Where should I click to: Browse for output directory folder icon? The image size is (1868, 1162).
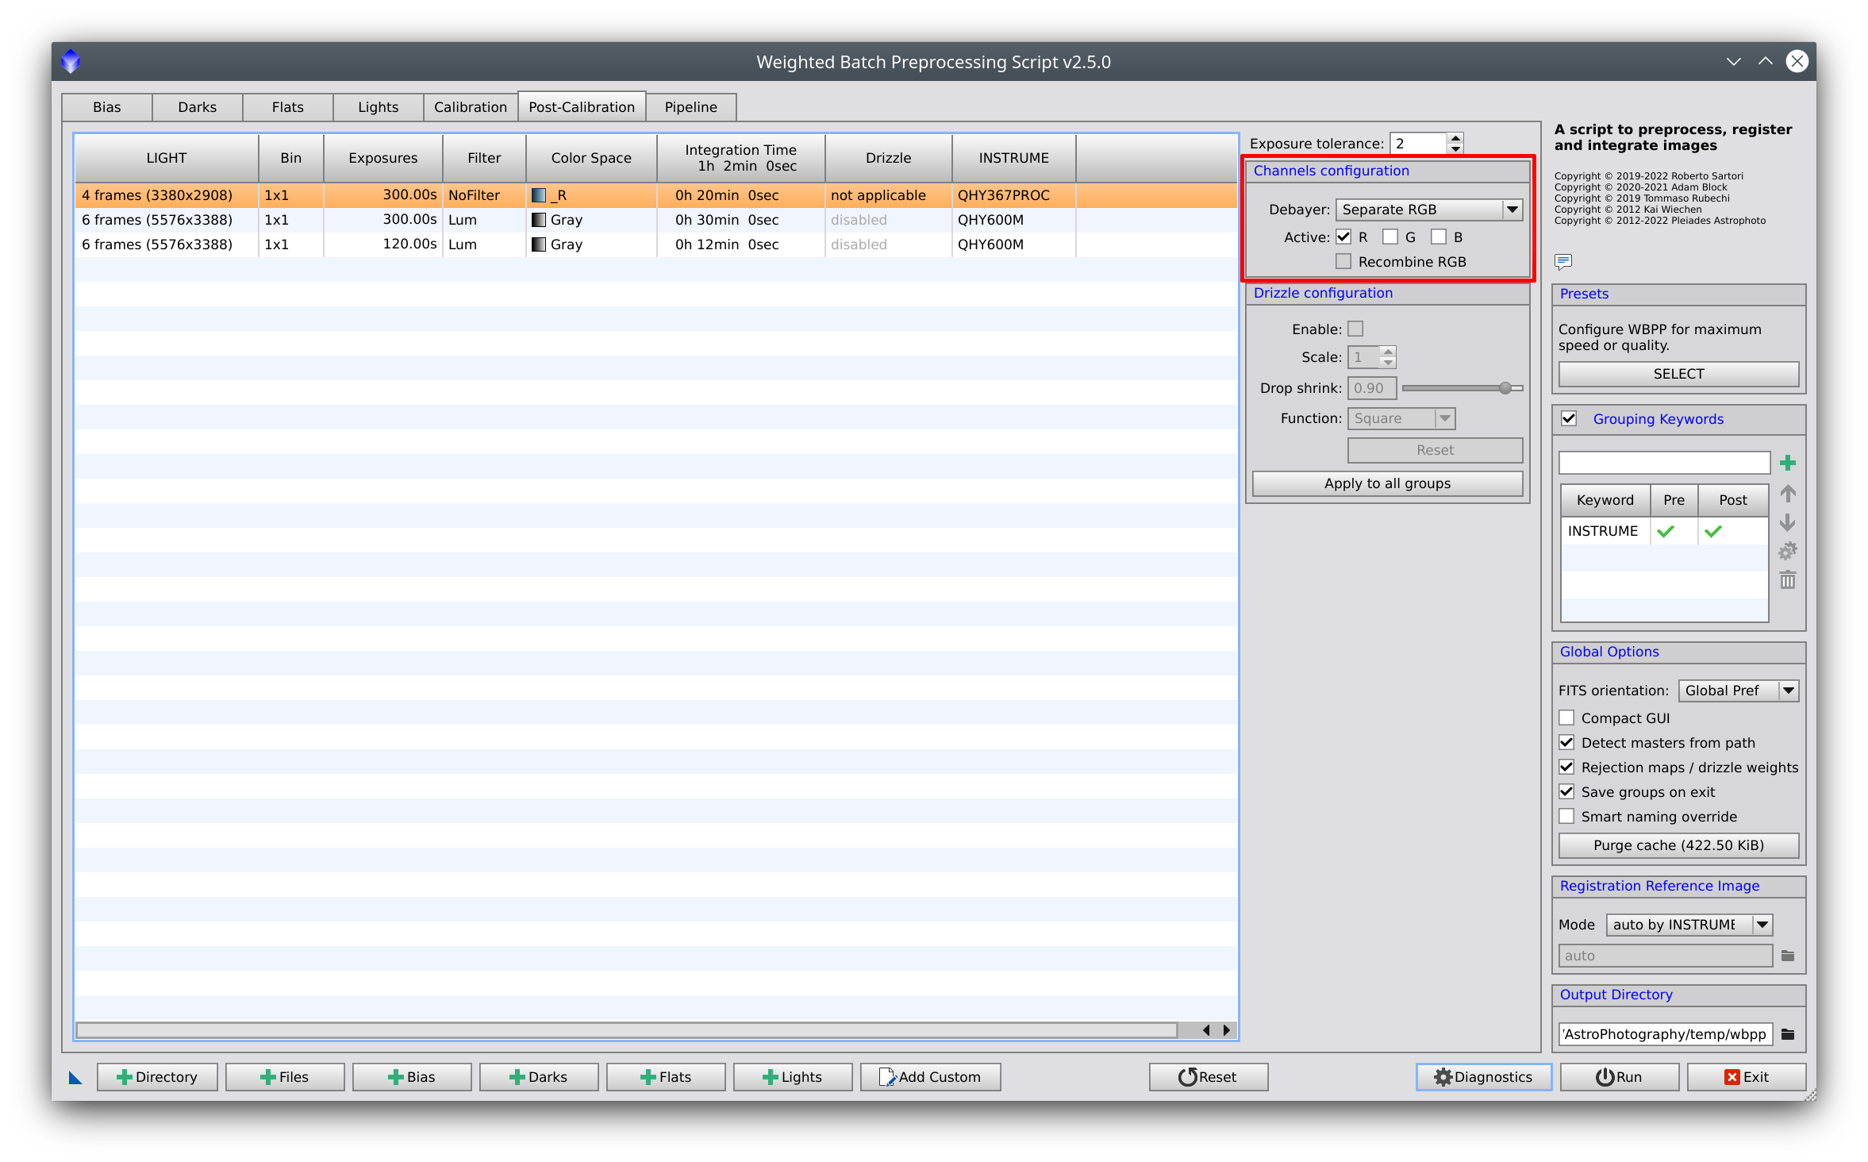coord(1787,1033)
